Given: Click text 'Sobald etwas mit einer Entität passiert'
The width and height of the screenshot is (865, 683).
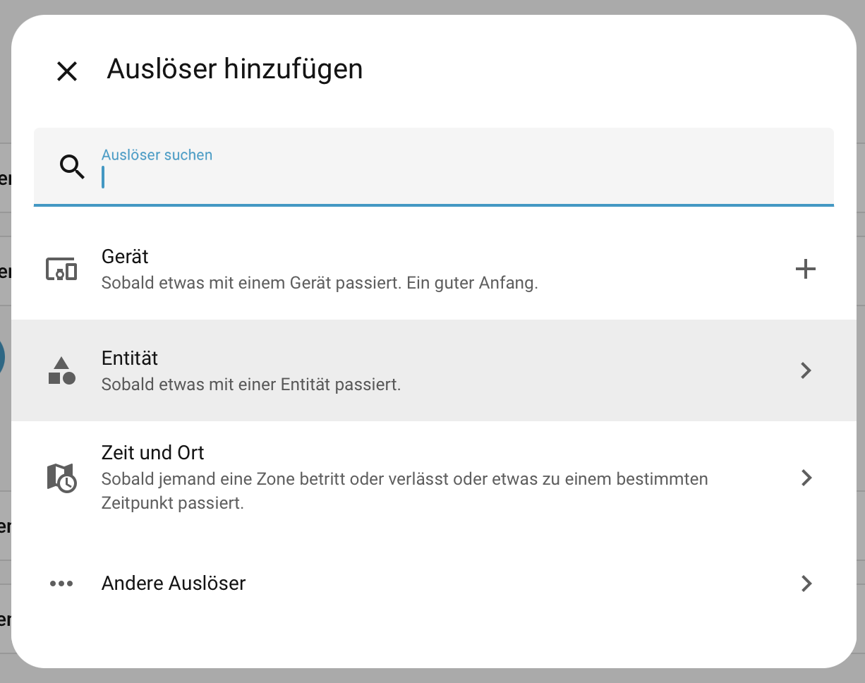Looking at the screenshot, I should [251, 385].
